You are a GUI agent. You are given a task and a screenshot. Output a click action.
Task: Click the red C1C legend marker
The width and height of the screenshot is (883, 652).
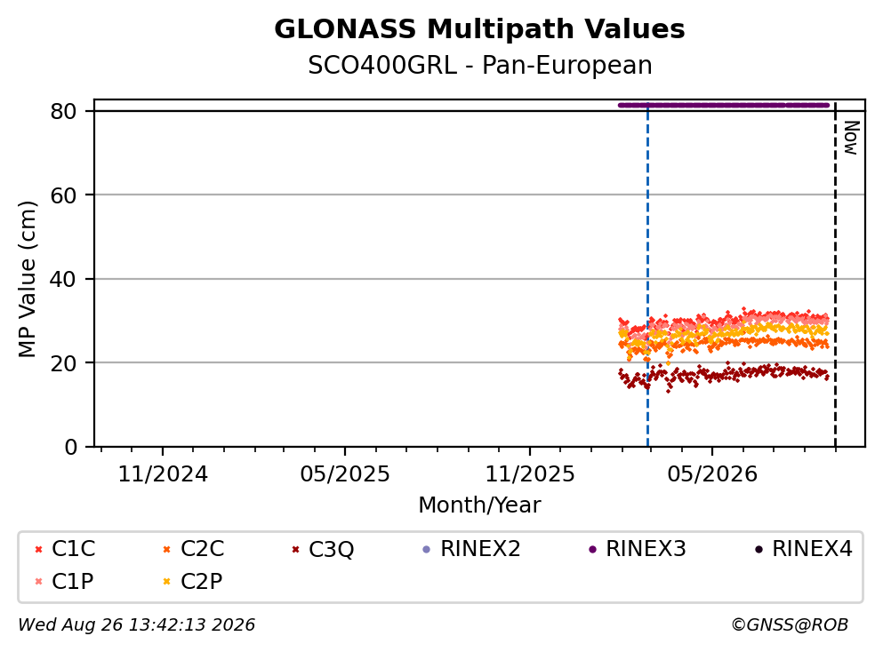tap(38, 550)
